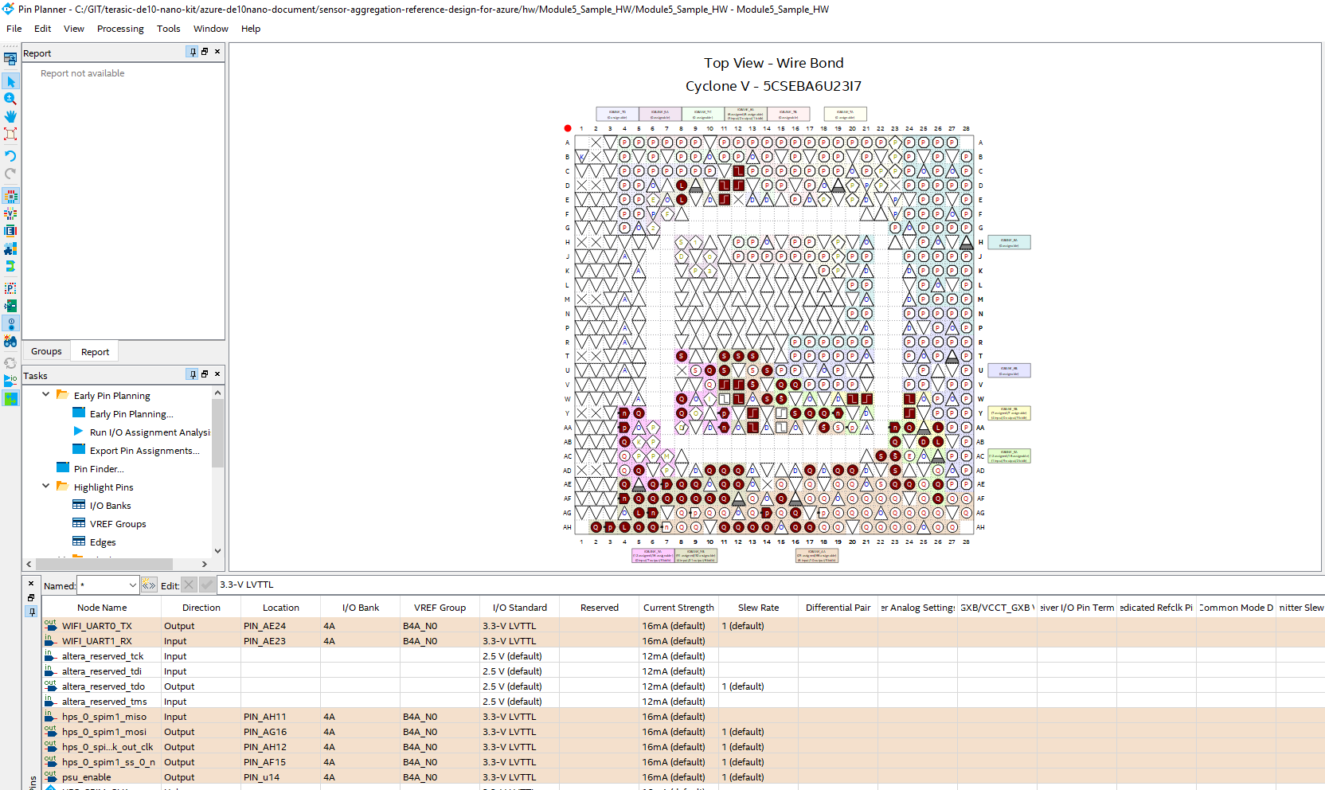This screenshot has width=1325, height=790.
Task: Click the fit-to-window zoom icon
Action: (10, 134)
